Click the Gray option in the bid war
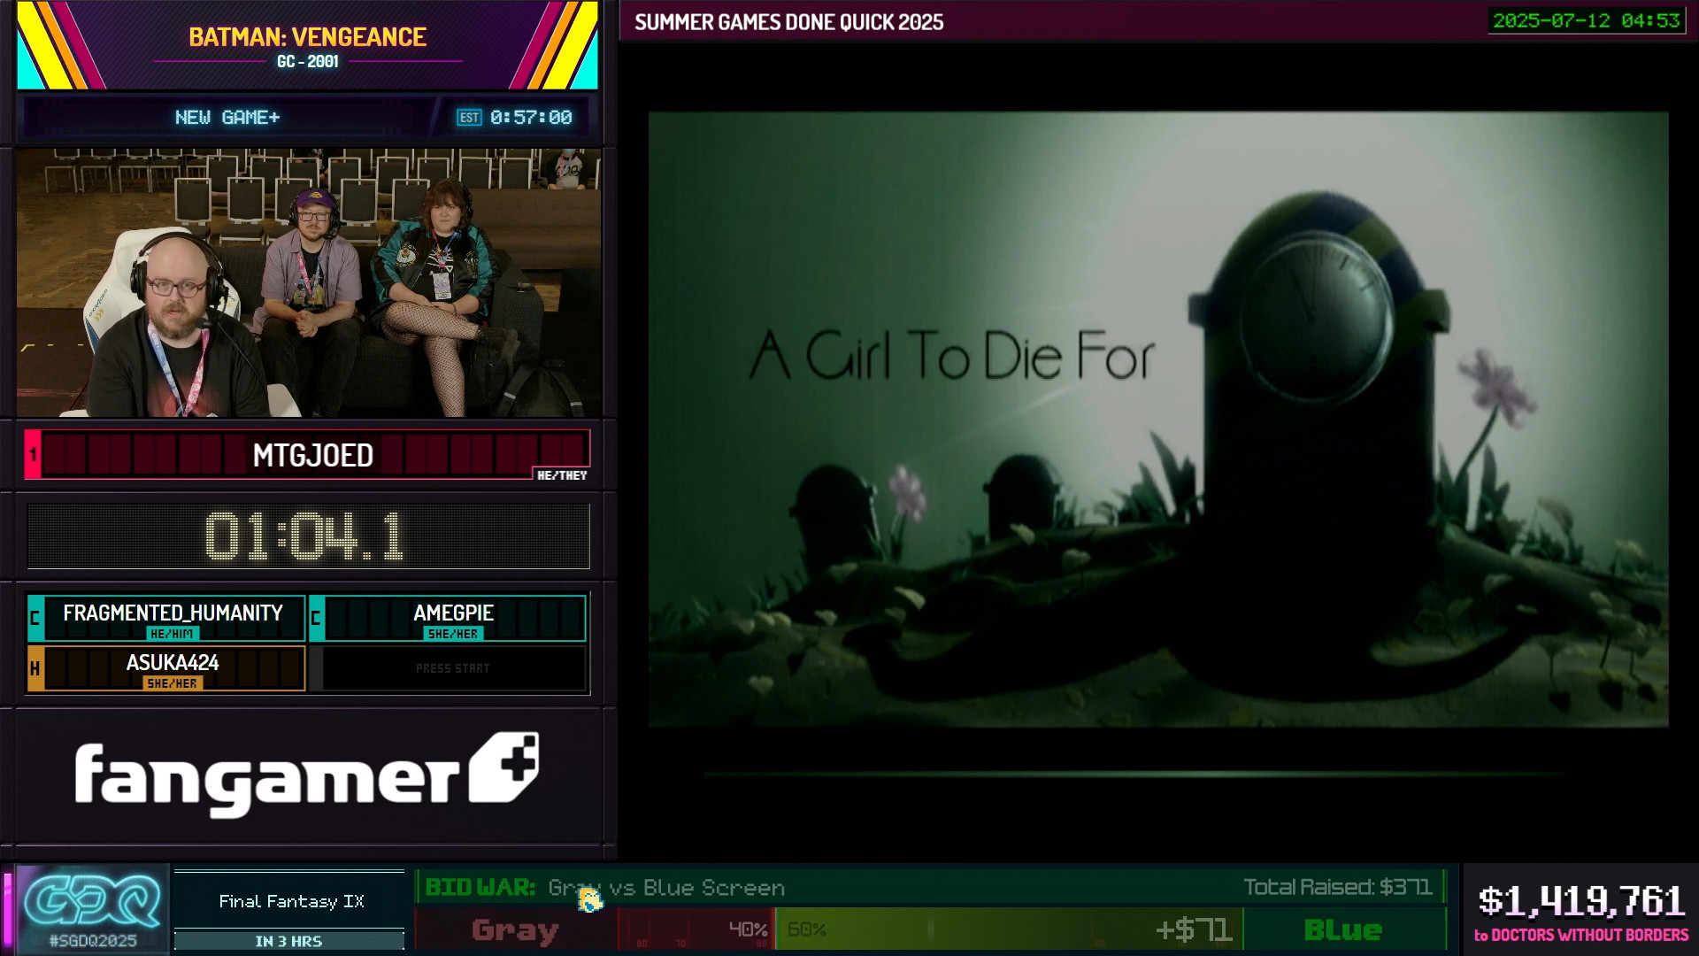 515,930
